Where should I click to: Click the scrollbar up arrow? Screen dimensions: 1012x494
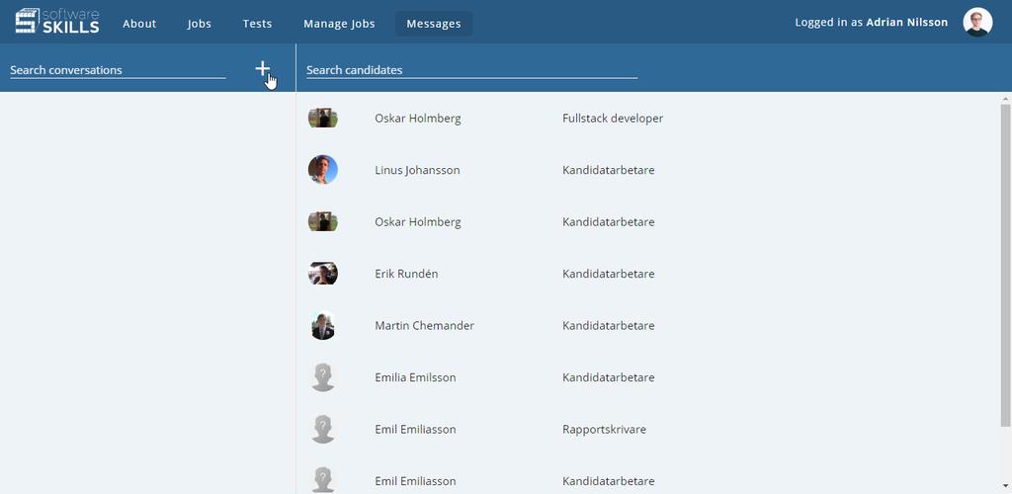coord(1005,98)
